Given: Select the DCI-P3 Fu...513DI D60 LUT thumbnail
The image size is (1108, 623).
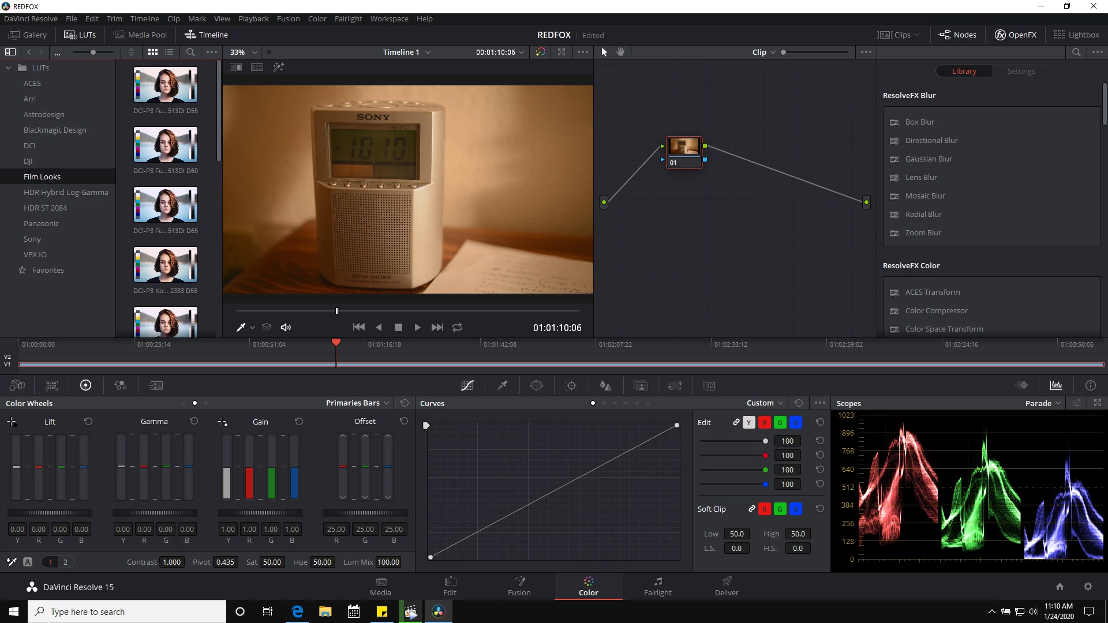Looking at the screenshot, I should coord(166,145).
